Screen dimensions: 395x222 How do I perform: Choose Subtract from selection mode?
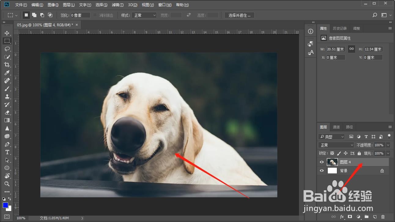tap(42, 15)
